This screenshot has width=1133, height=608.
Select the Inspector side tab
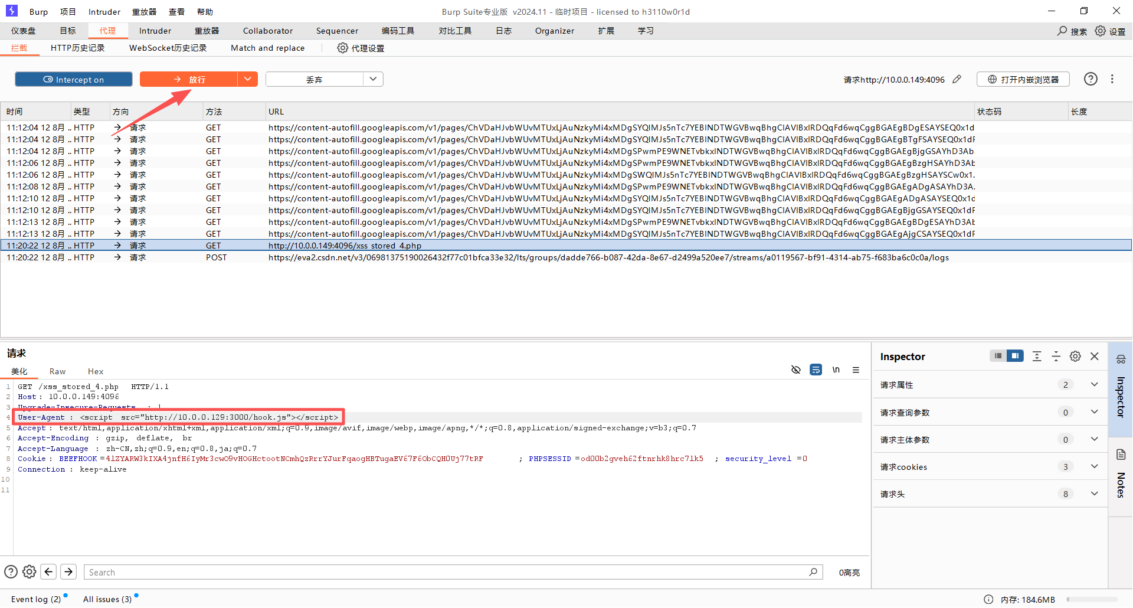coord(1121,388)
